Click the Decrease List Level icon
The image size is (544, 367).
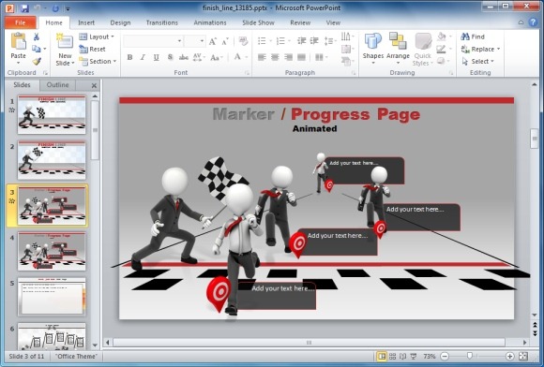point(301,41)
